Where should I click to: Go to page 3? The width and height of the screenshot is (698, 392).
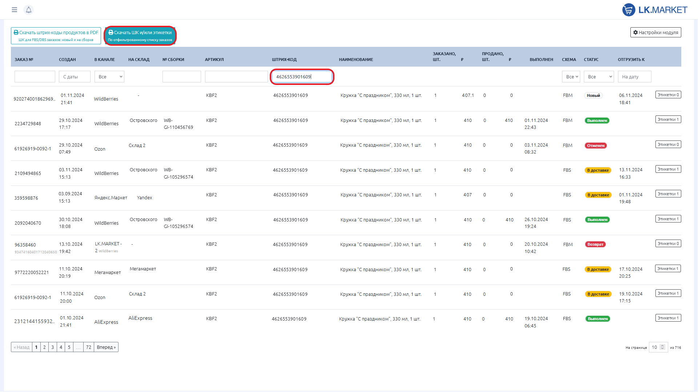(53, 347)
